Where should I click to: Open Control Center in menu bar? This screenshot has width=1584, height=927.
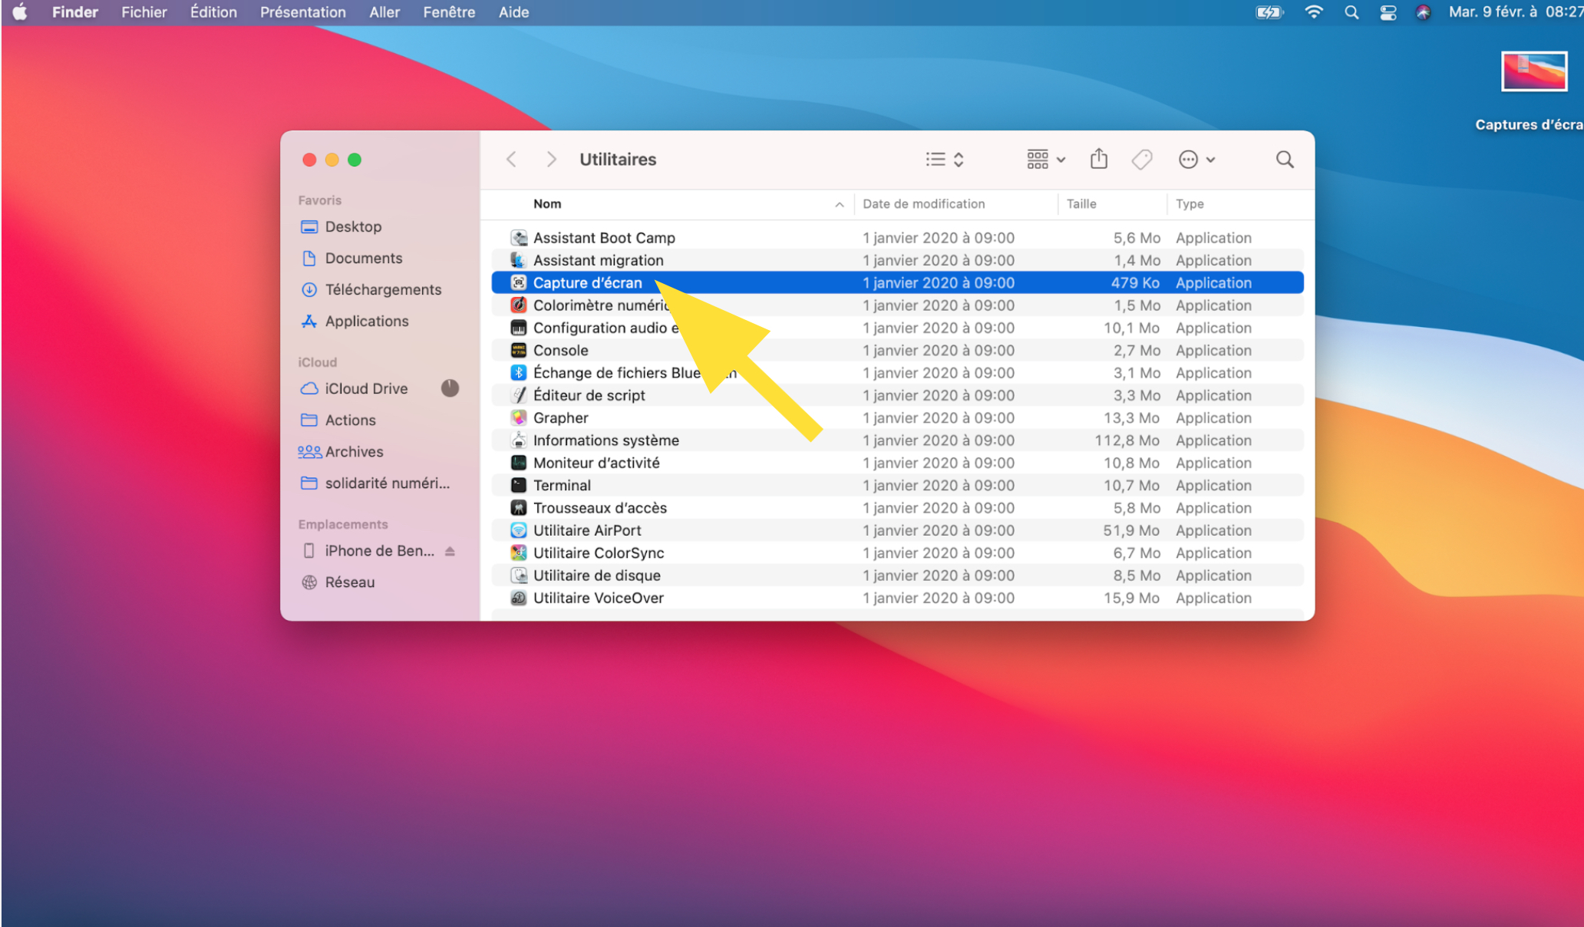1388,12
